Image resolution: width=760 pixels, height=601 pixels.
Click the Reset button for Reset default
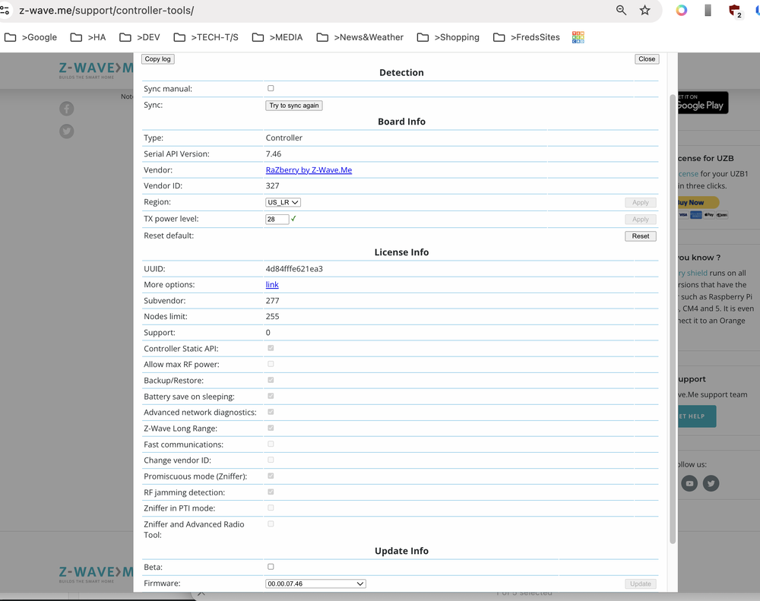tap(640, 236)
